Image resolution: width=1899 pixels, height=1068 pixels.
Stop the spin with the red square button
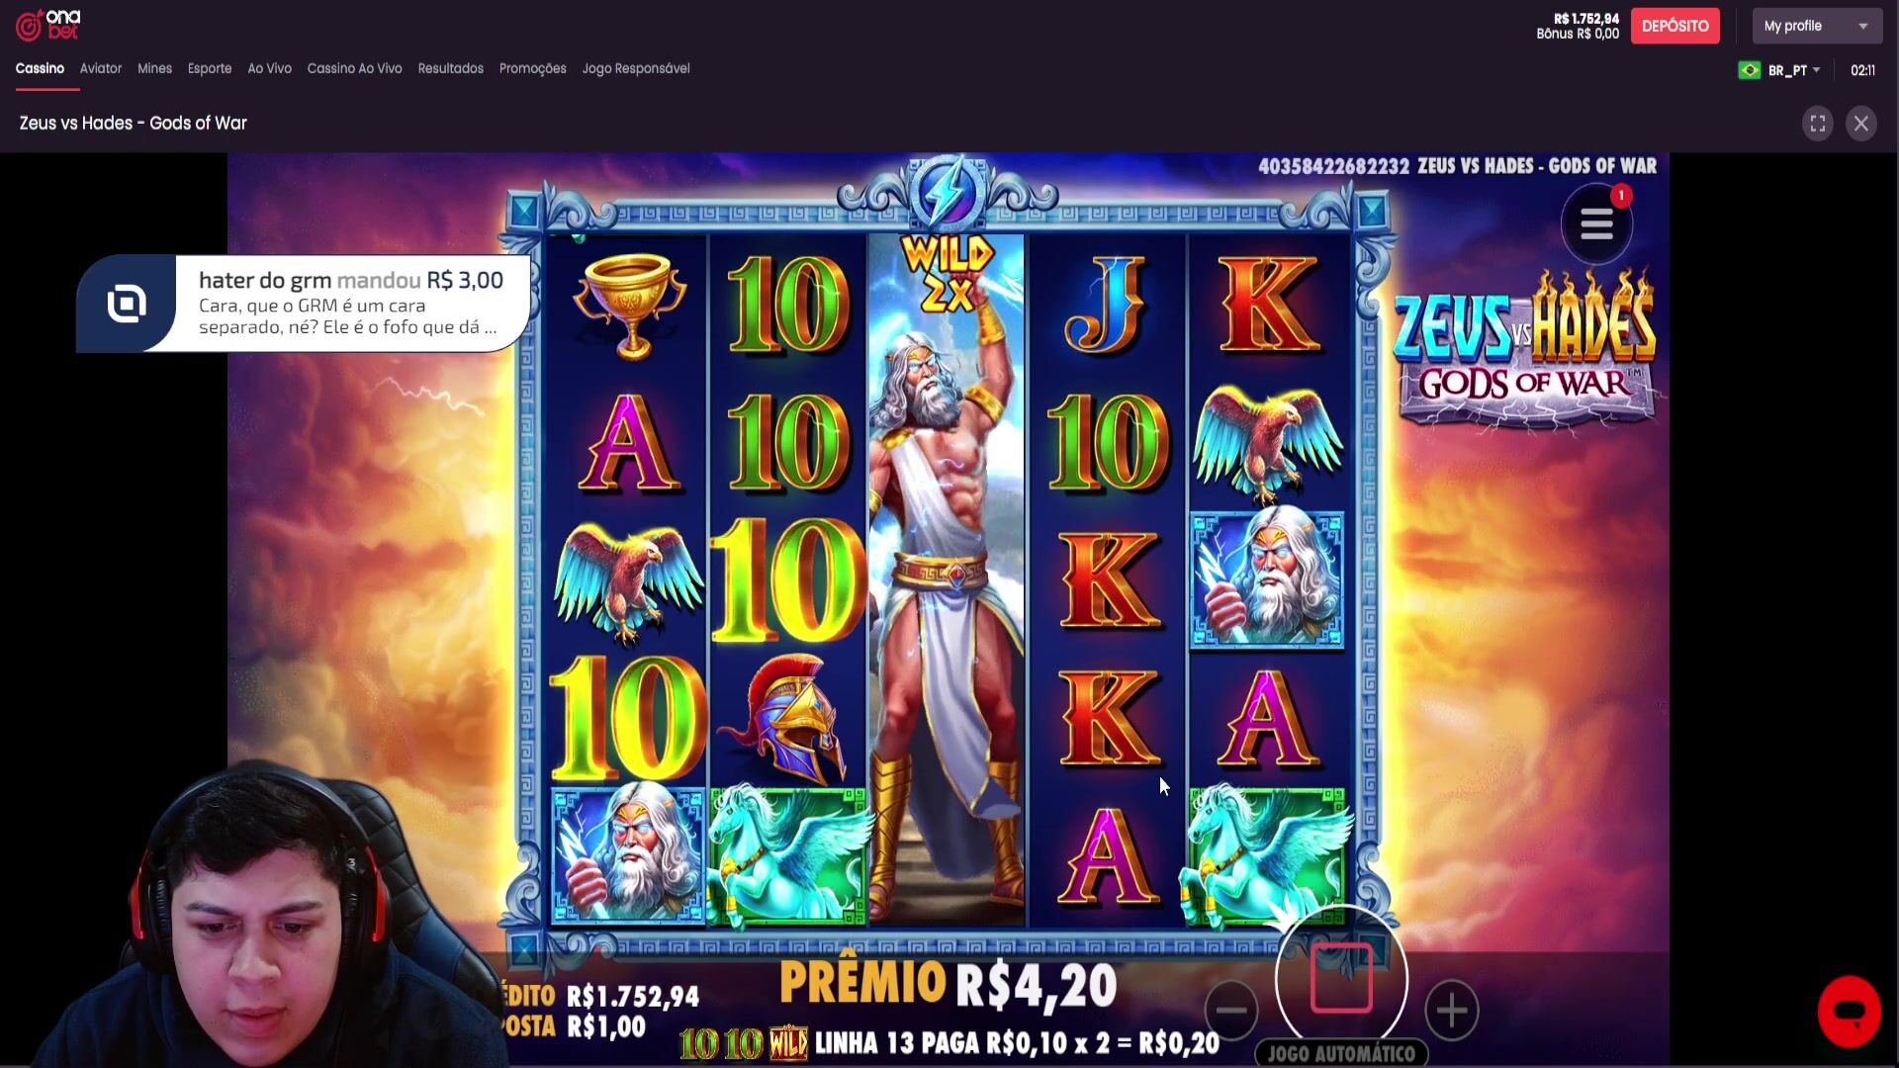coord(1341,978)
